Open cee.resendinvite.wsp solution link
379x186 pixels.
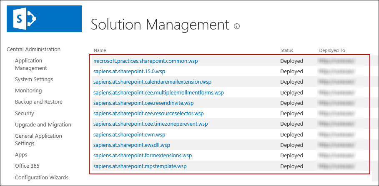(143, 103)
